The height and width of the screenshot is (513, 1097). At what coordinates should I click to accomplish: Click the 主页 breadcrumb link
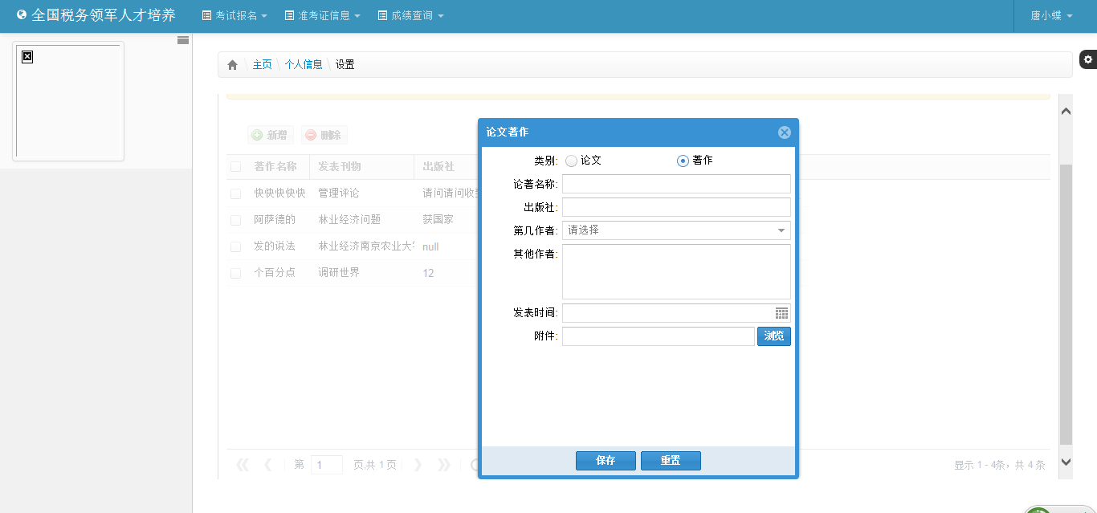tap(263, 65)
